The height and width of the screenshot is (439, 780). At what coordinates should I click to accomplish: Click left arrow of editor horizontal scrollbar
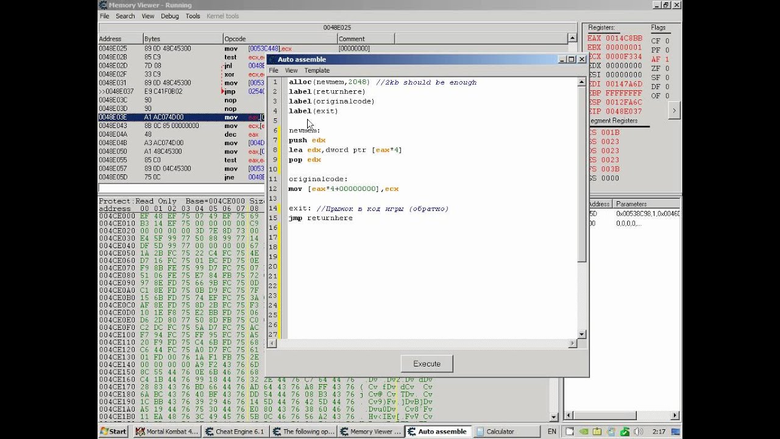click(272, 343)
